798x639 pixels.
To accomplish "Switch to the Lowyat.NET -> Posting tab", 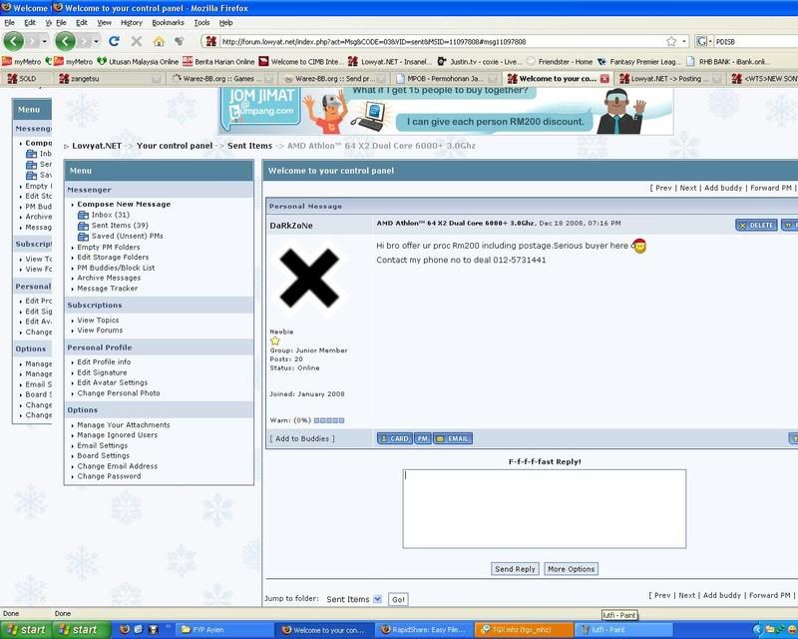I will 662,78.
